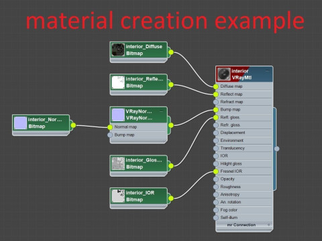This screenshot has height=241, width=322.
Task: Click the interior_IOR bitmap thumbnail
Action: [118, 196]
